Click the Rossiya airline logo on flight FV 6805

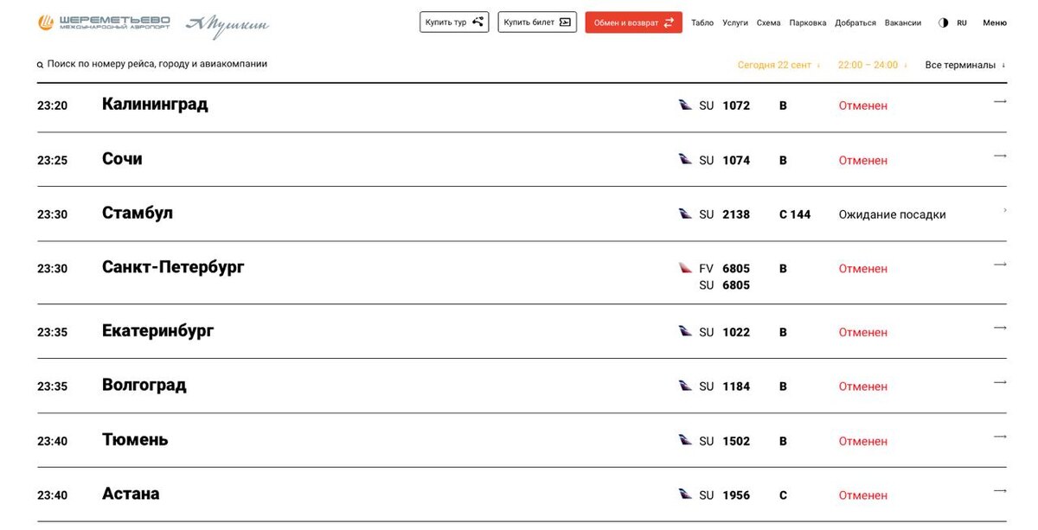tap(685, 268)
